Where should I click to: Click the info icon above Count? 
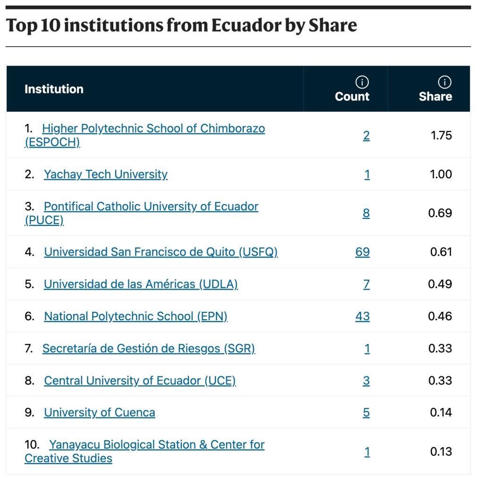point(362,83)
